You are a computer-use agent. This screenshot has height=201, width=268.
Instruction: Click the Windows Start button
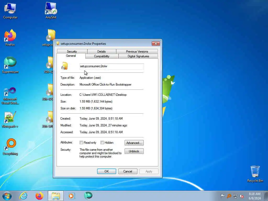[x=7, y=196]
